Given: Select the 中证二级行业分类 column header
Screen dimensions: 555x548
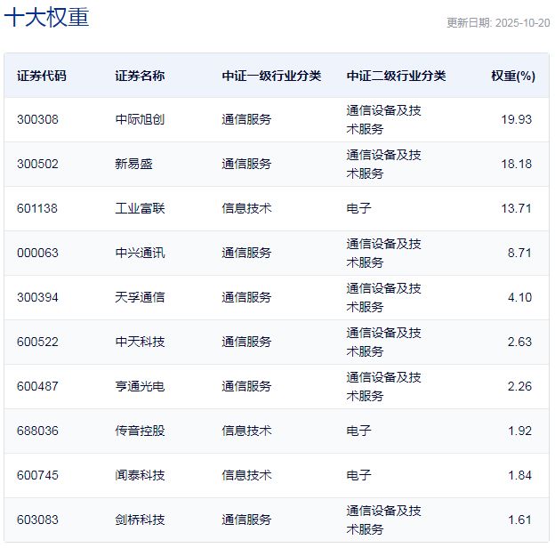Looking at the screenshot, I should pos(396,76).
